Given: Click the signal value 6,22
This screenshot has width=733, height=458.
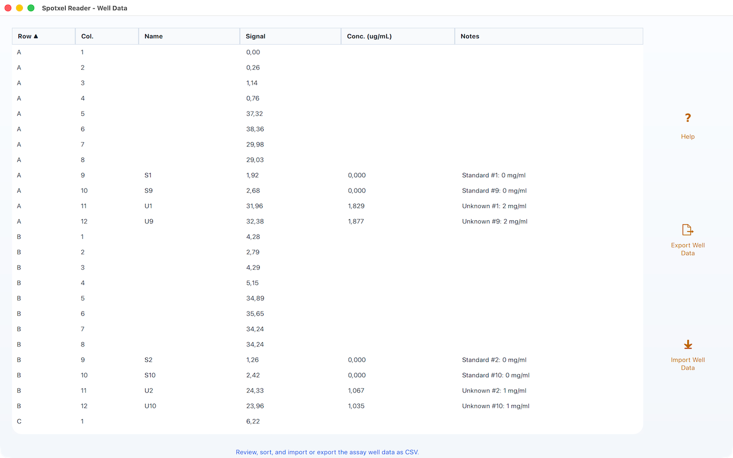Looking at the screenshot, I should (x=253, y=421).
